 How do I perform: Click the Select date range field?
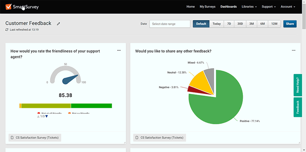click(170, 24)
